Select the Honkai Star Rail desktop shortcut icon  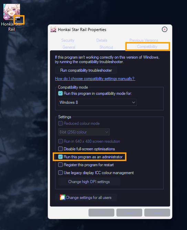(x=12, y=12)
